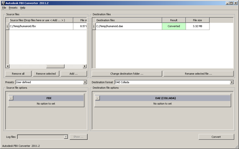Minimize the FBX Converter window

click(227, 3)
